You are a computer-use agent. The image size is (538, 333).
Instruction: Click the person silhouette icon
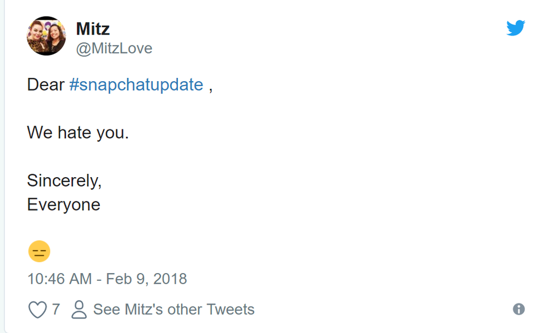click(x=79, y=309)
